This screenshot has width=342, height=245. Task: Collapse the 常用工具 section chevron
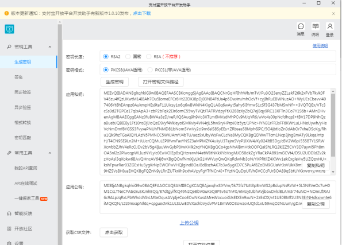click(x=50, y=153)
